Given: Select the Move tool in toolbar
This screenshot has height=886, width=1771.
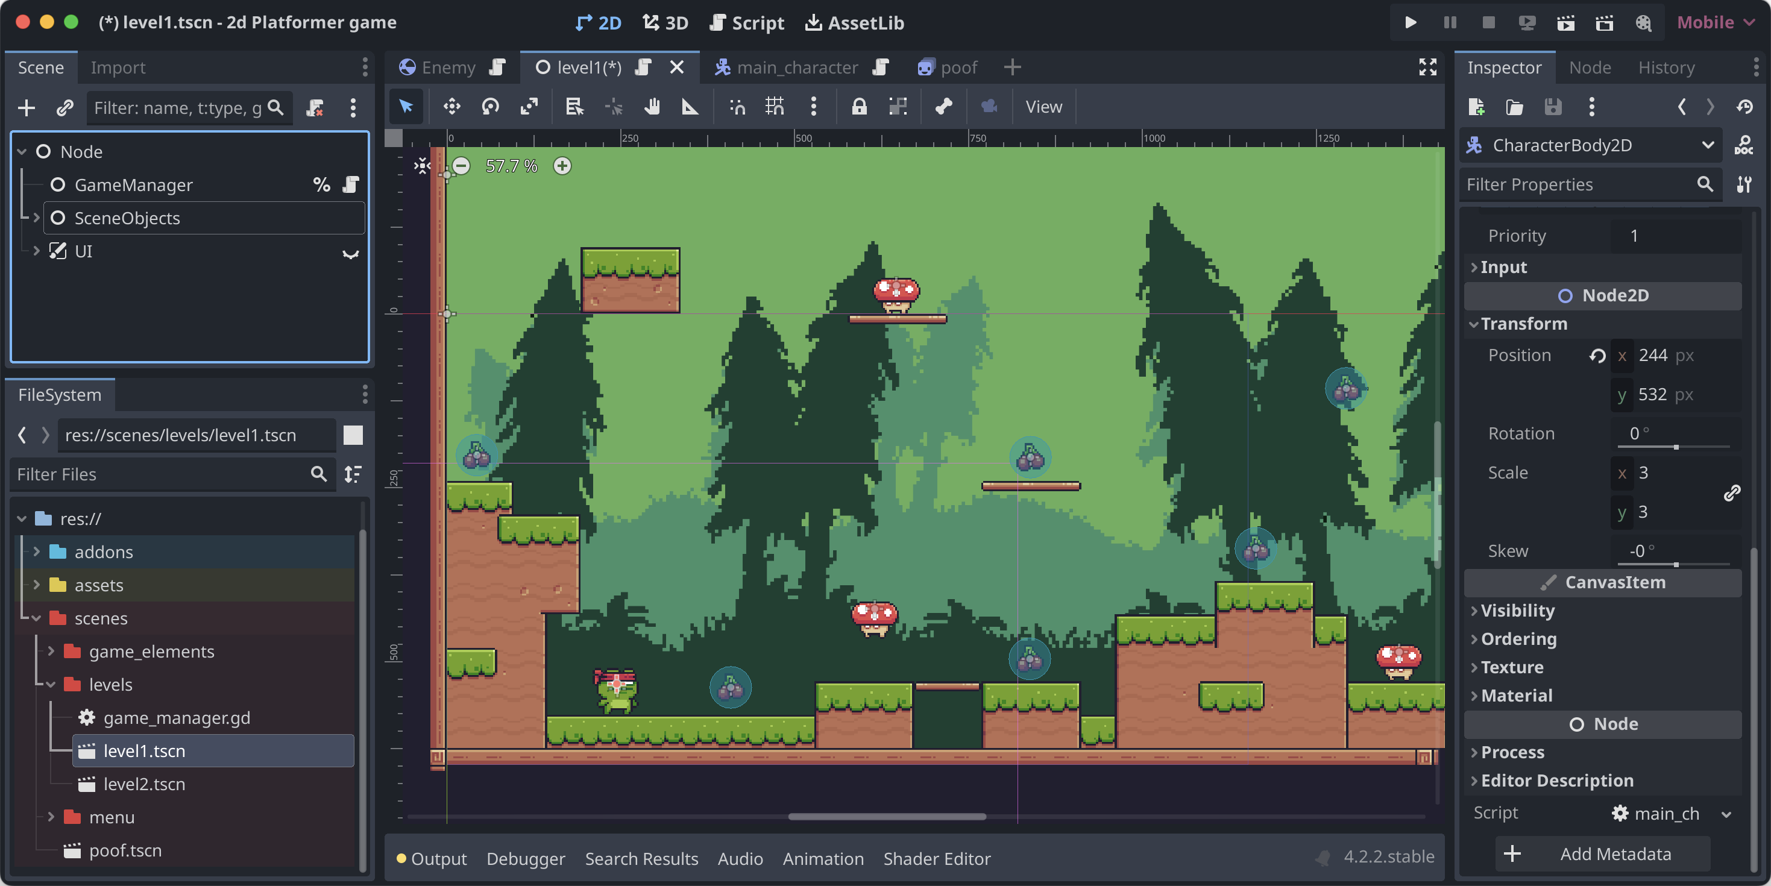Looking at the screenshot, I should 450,106.
